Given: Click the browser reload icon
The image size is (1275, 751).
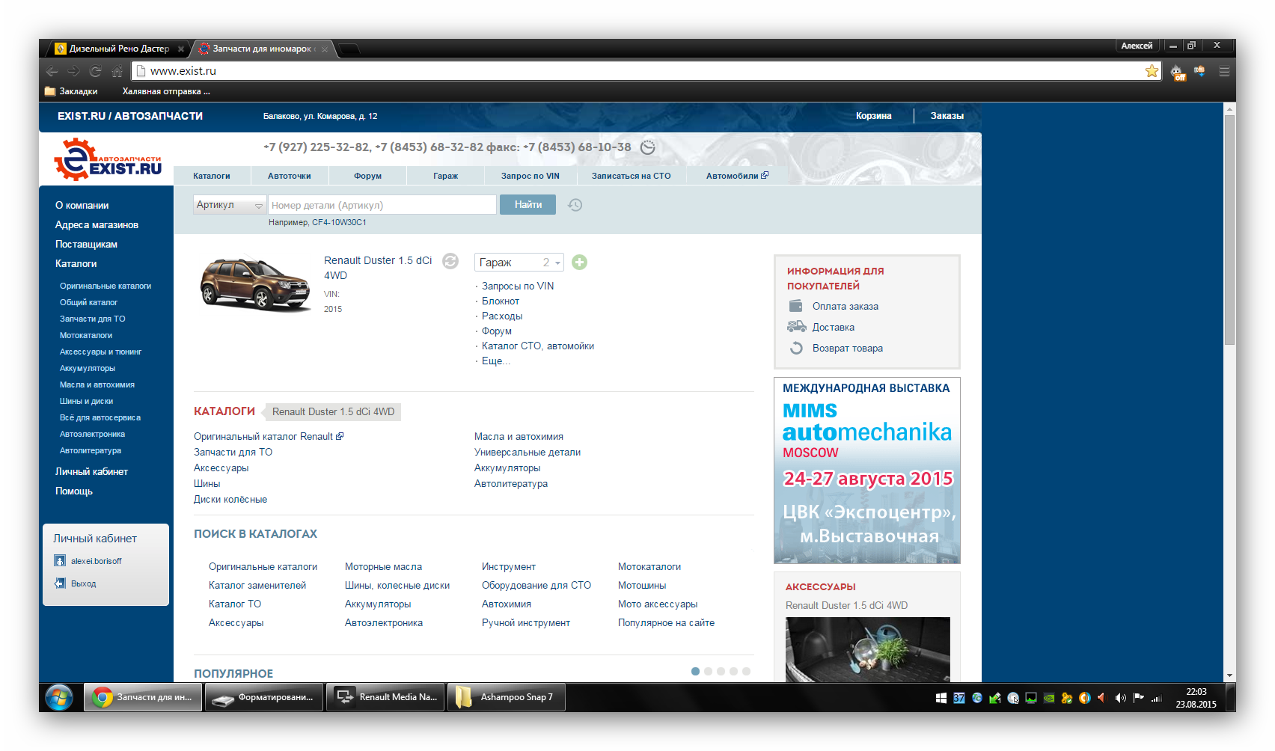Looking at the screenshot, I should pos(95,71).
